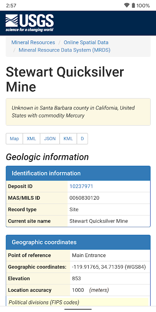Export the record as KML

[x=68, y=139]
